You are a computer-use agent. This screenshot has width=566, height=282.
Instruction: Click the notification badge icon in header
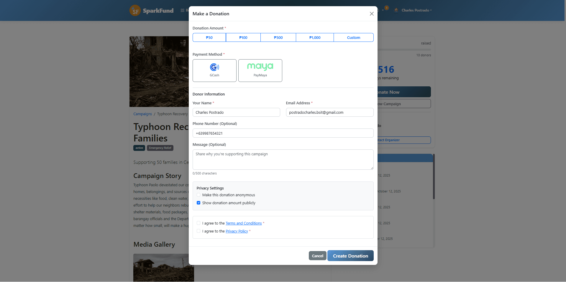pyautogui.click(x=386, y=8)
